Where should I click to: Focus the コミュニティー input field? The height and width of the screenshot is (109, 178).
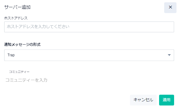pos(89,80)
